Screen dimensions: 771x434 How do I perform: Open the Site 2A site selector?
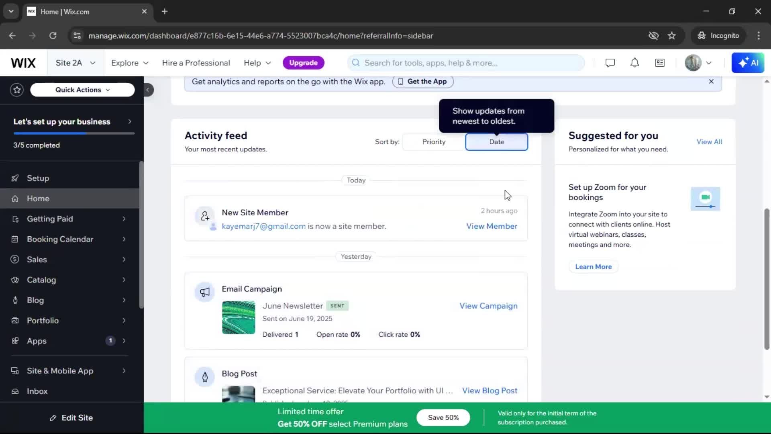tap(75, 63)
